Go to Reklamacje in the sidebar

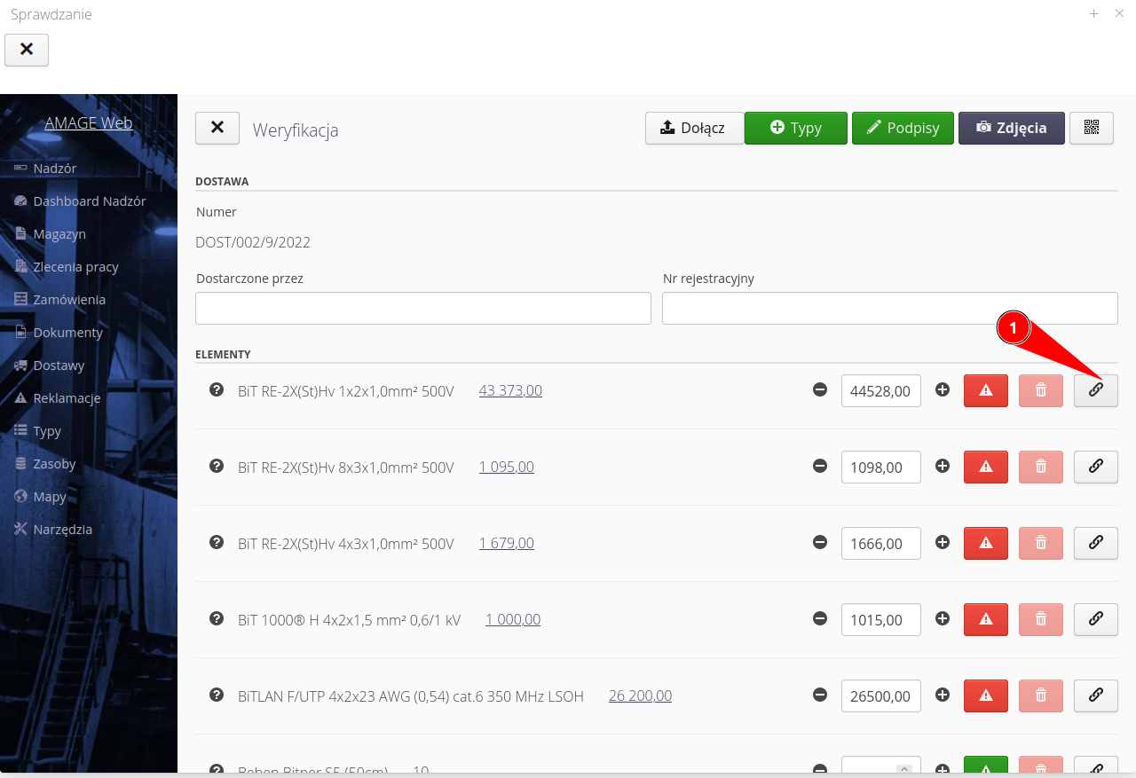pyautogui.click(x=67, y=398)
